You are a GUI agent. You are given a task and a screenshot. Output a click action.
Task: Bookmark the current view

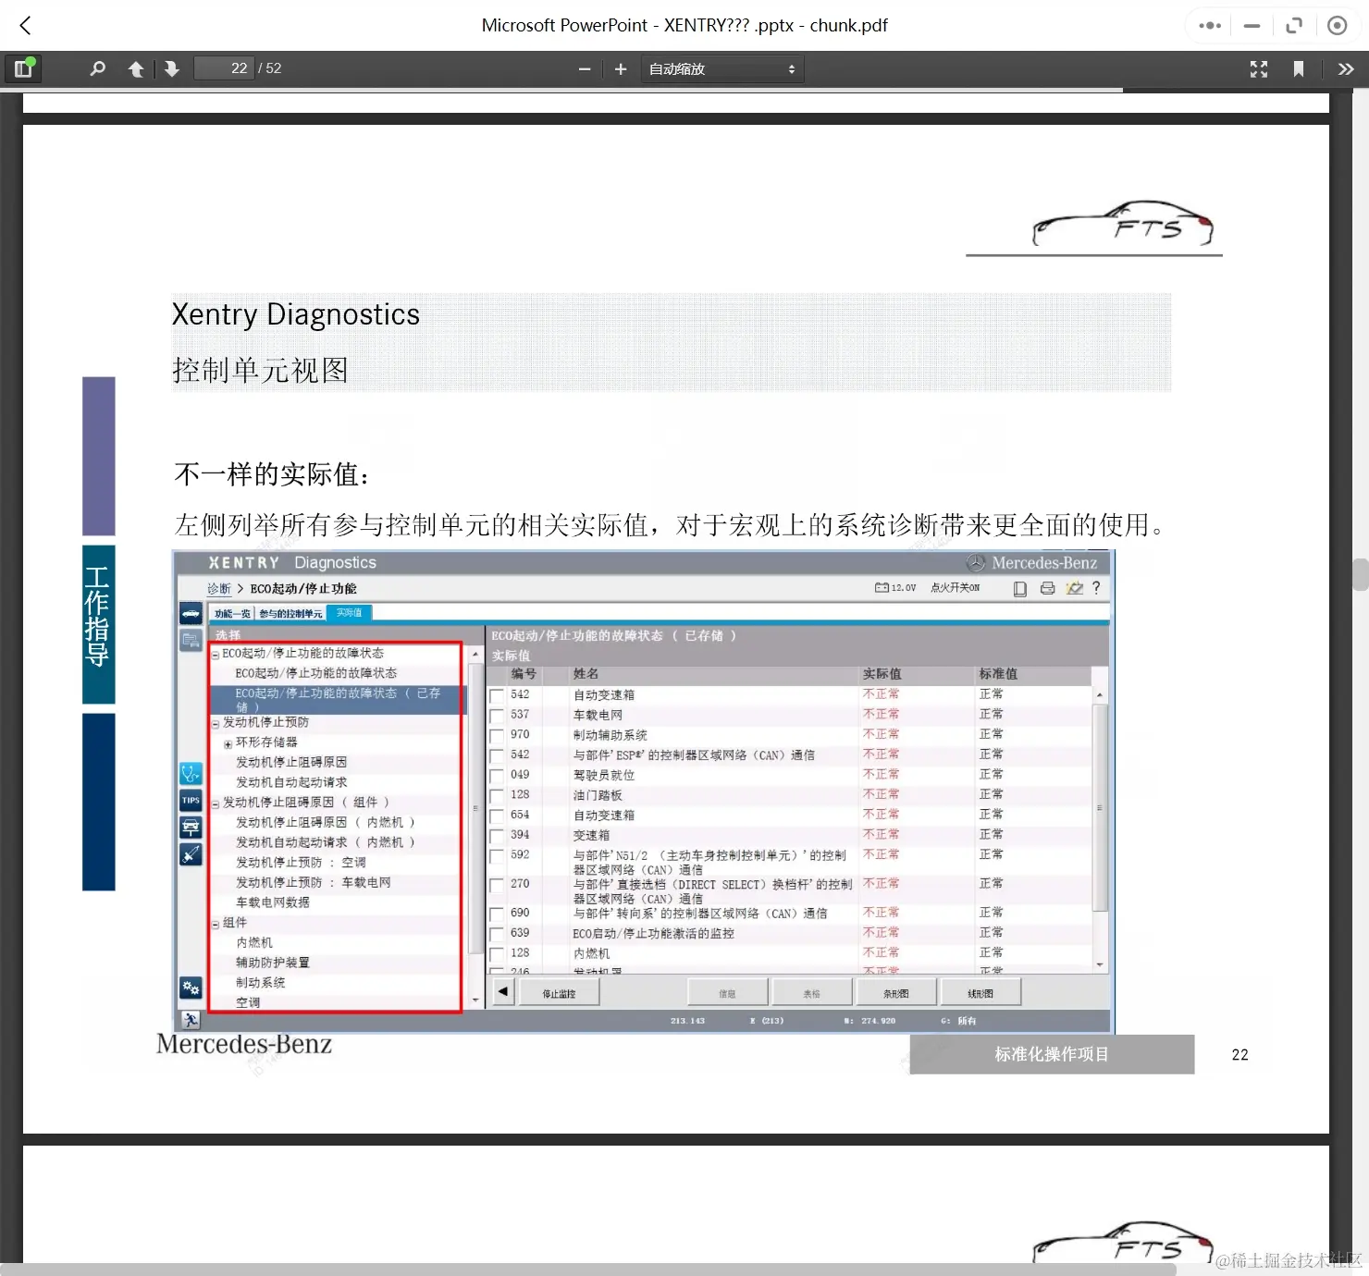(x=1299, y=68)
